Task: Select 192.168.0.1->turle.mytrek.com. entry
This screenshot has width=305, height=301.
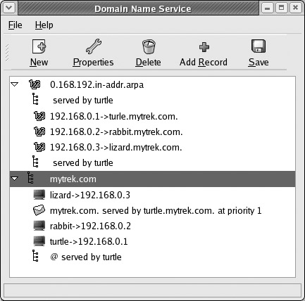Action: [114, 116]
